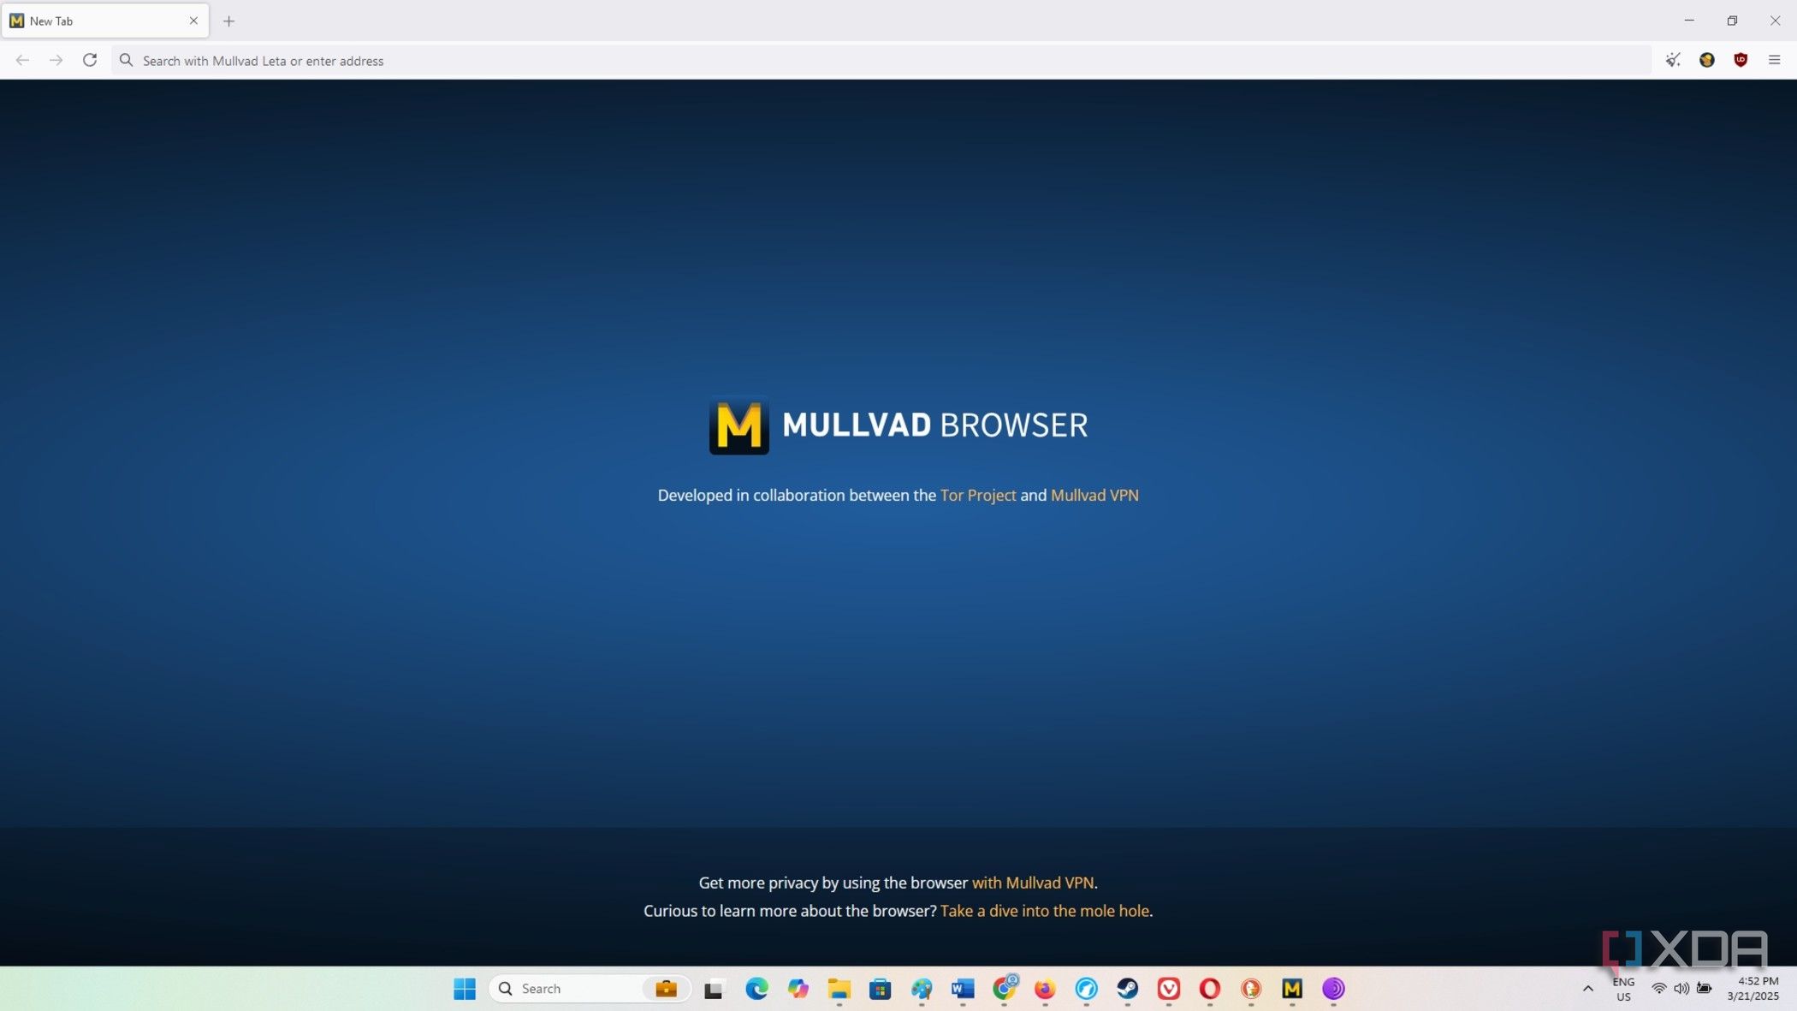
Task: Select the New Tab browser tab
Action: point(104,21)
